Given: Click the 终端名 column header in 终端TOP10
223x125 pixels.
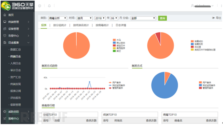Looking at the screenshot, I should click(118, 120).
